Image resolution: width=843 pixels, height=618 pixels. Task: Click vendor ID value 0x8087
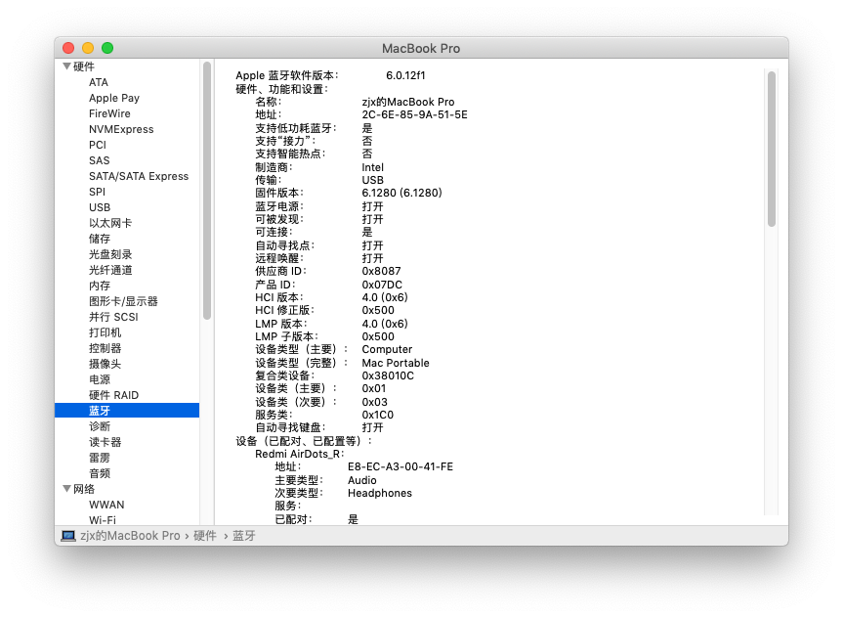[381, 271]
